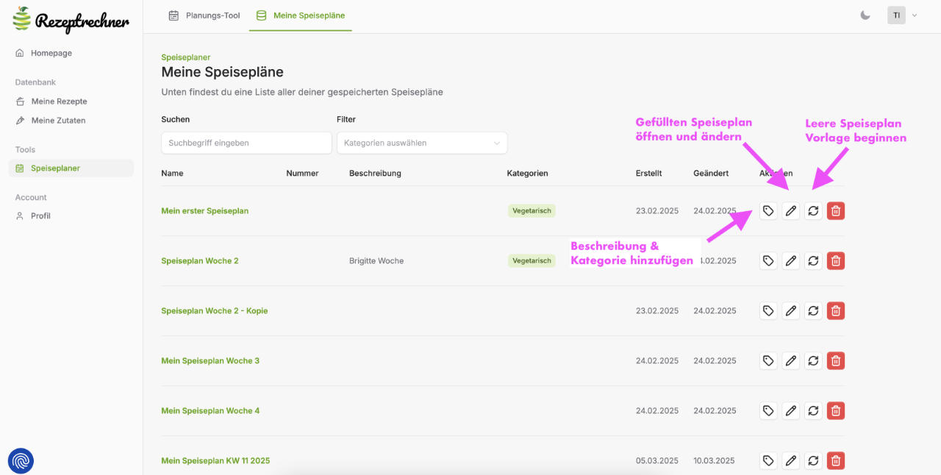
Task: Delete Mein Speiseplan Woche 3 with the red trash icon
Action: [836, 361]
